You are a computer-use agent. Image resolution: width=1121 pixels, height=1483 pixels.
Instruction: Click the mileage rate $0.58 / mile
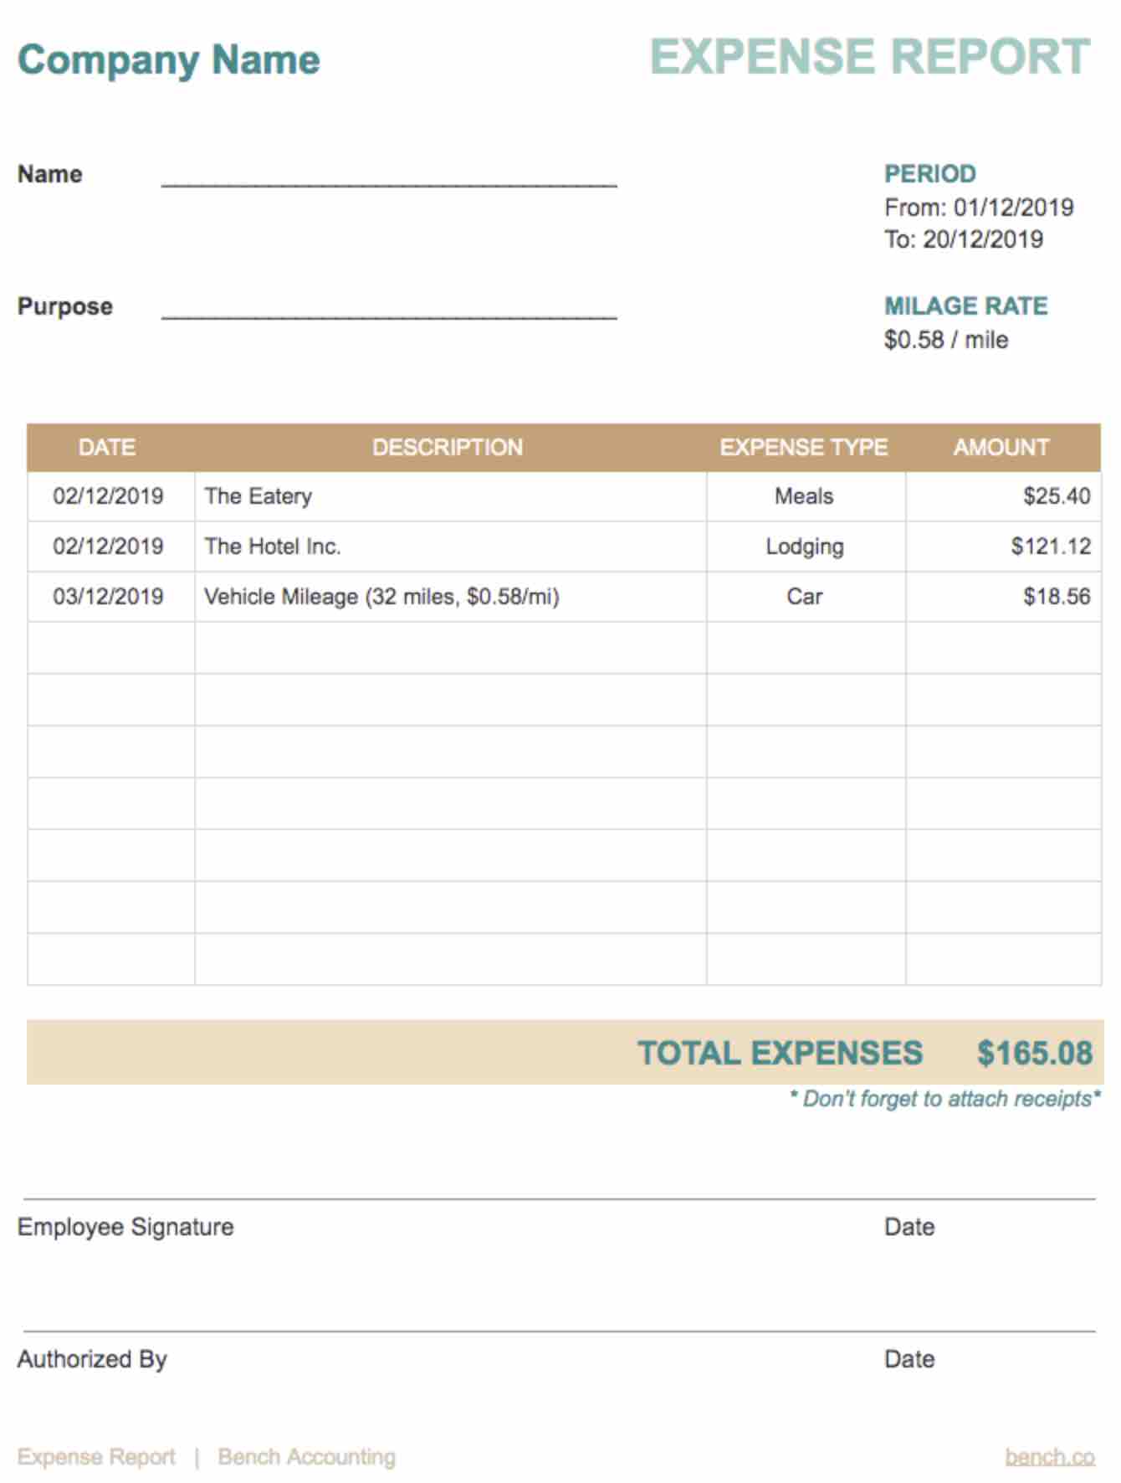[946, 340]
